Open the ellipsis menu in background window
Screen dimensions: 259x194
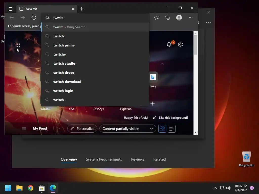coord(208,22)
